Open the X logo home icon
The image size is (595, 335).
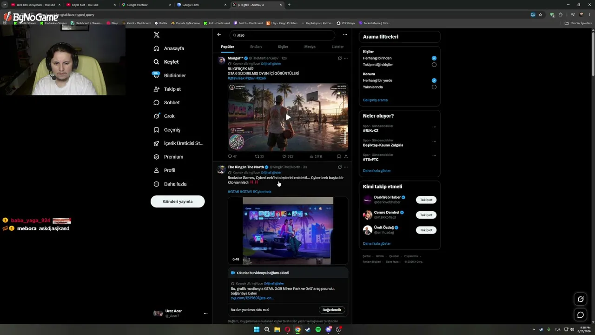[x=157, y=35]
